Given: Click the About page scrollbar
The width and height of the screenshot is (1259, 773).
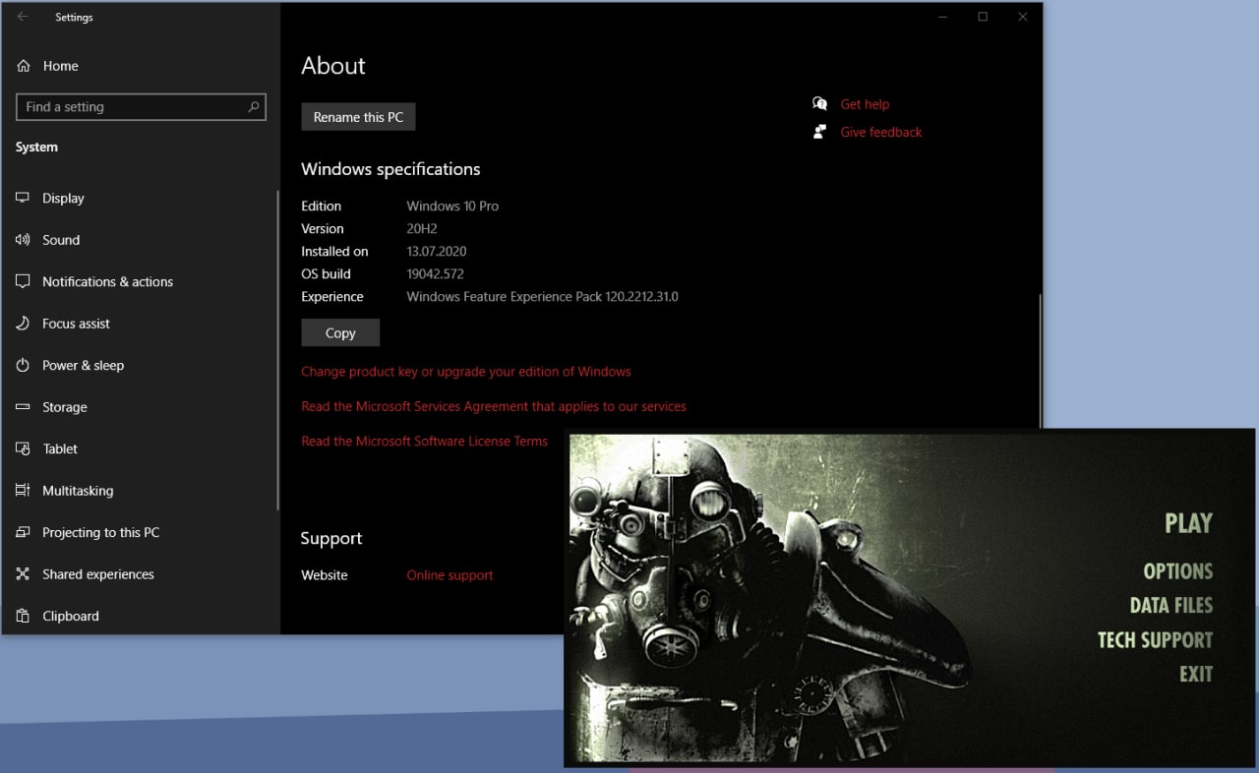Looking at the screenshot, I should [1039, 359].
